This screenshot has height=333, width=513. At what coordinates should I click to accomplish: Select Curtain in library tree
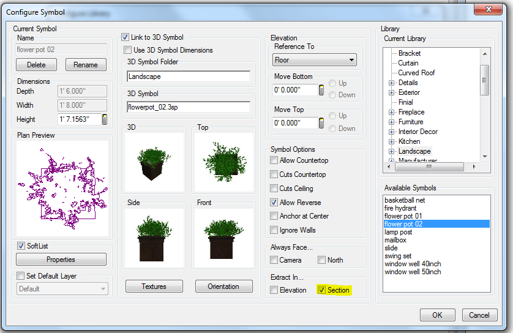[408, 63]
